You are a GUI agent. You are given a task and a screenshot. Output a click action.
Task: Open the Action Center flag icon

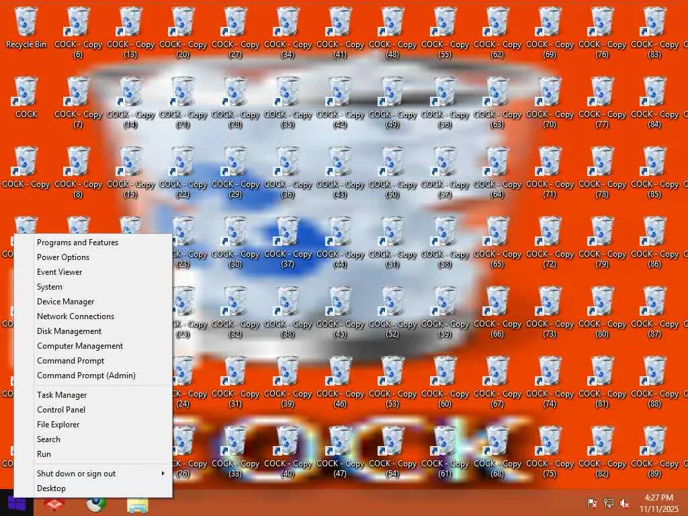coord(592,503)
